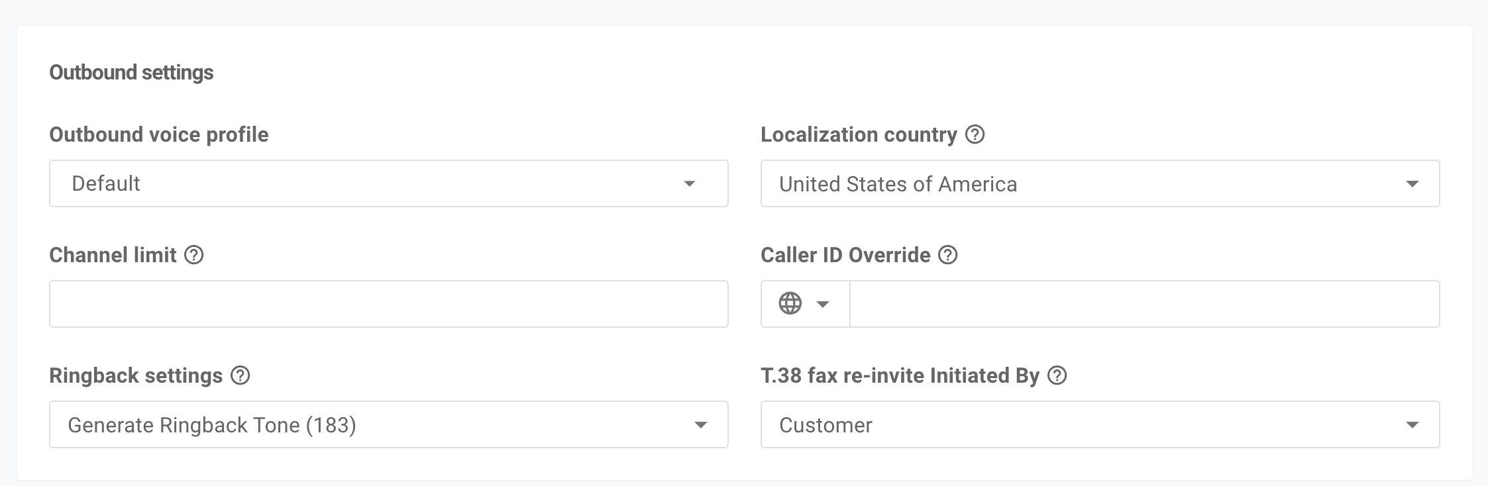
Task: Click the Caller ID Override label text
Action: click(845, 255)
